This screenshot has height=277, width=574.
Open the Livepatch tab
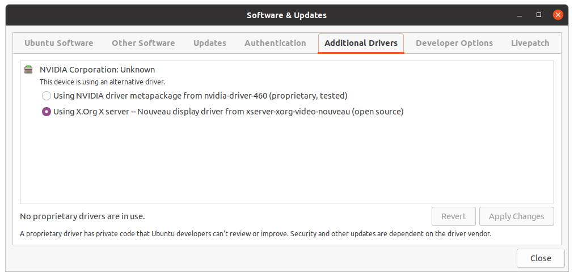(530, 43)
